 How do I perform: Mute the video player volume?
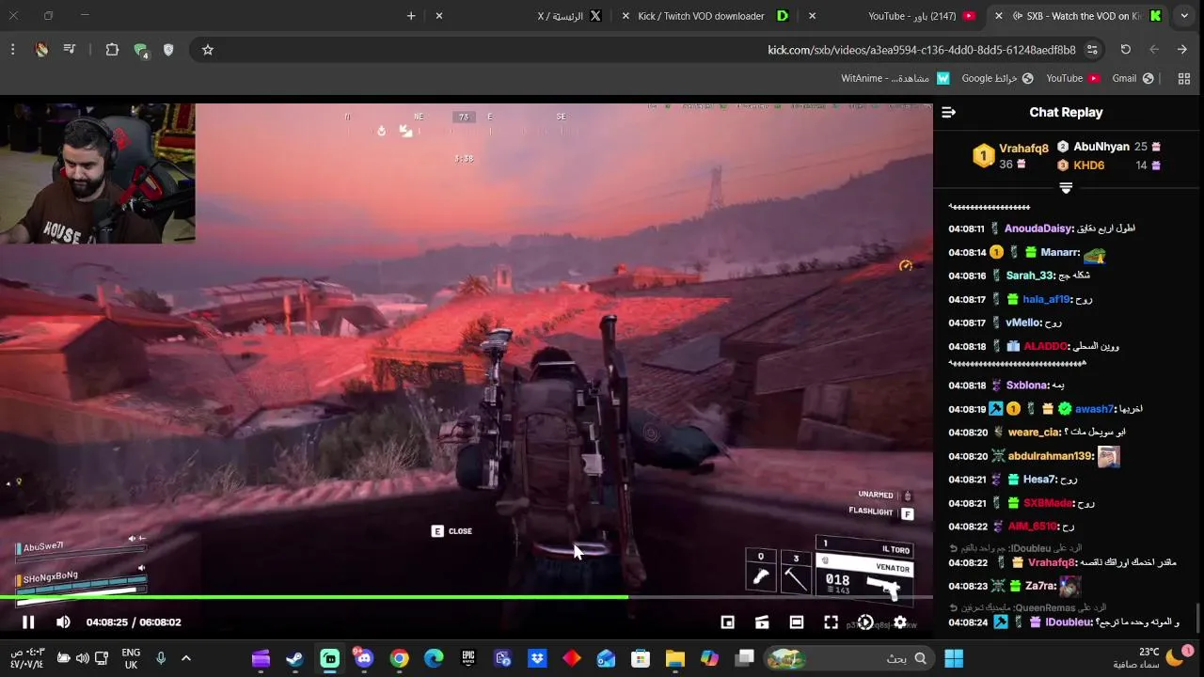click(63, 622)
